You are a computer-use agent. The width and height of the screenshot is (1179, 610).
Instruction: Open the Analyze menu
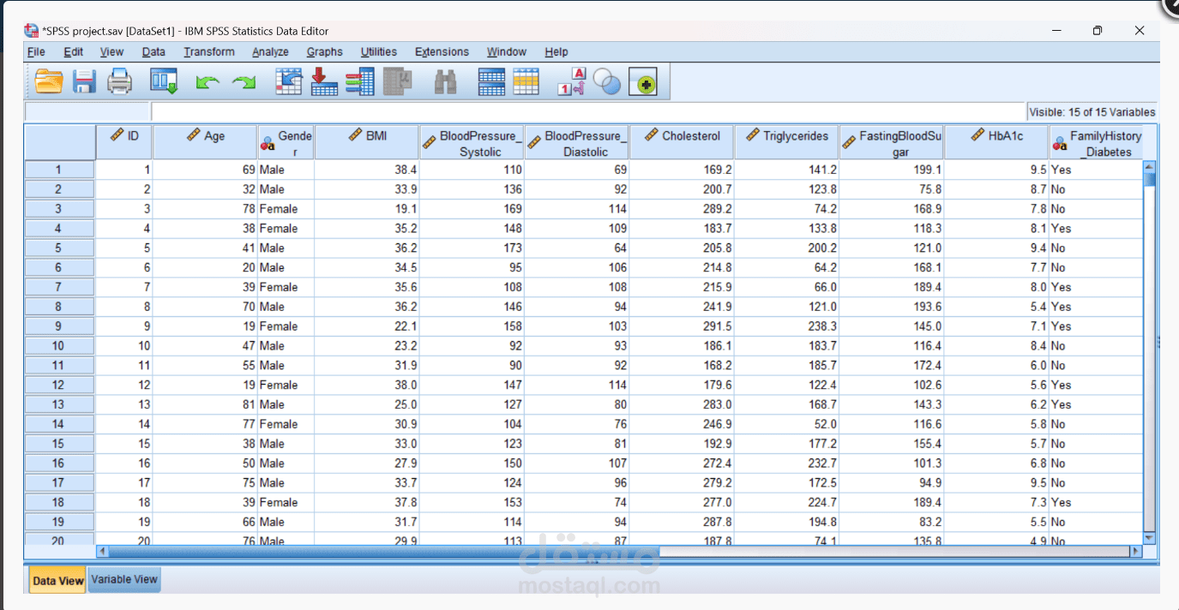270,51
